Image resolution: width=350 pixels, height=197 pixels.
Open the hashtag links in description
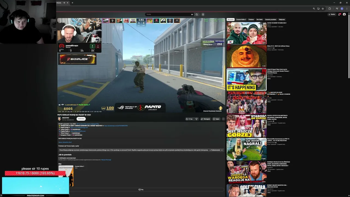point(65,142)
